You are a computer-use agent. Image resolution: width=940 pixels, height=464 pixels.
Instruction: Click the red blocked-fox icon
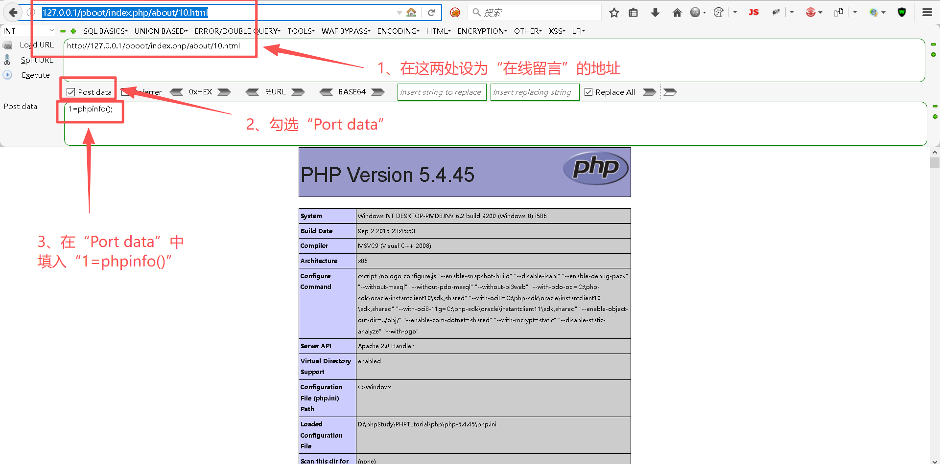click(x=455, y=13)
